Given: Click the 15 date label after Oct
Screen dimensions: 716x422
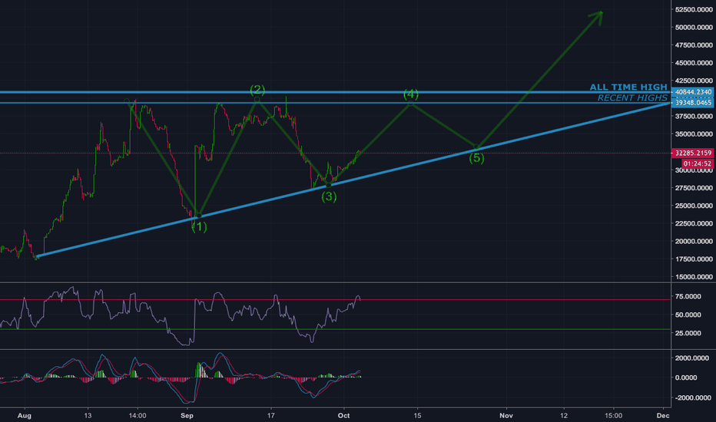Looking at the screenshot, I should [x=417, y=416].
